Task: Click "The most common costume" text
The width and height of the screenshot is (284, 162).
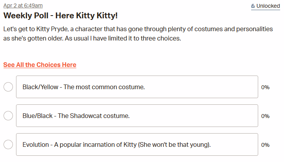Action: point(104,87)
